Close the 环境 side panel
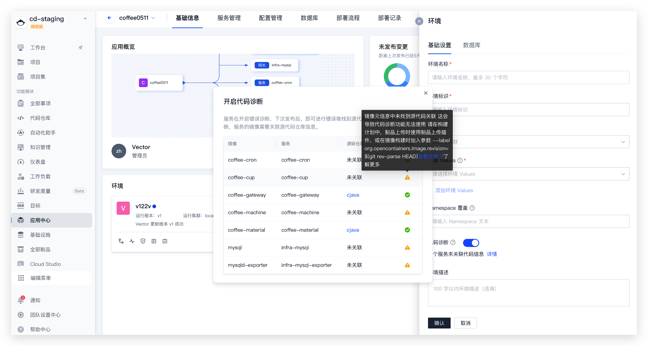The width and height of the screenshot is (648, 346). [x=419, y=21]
